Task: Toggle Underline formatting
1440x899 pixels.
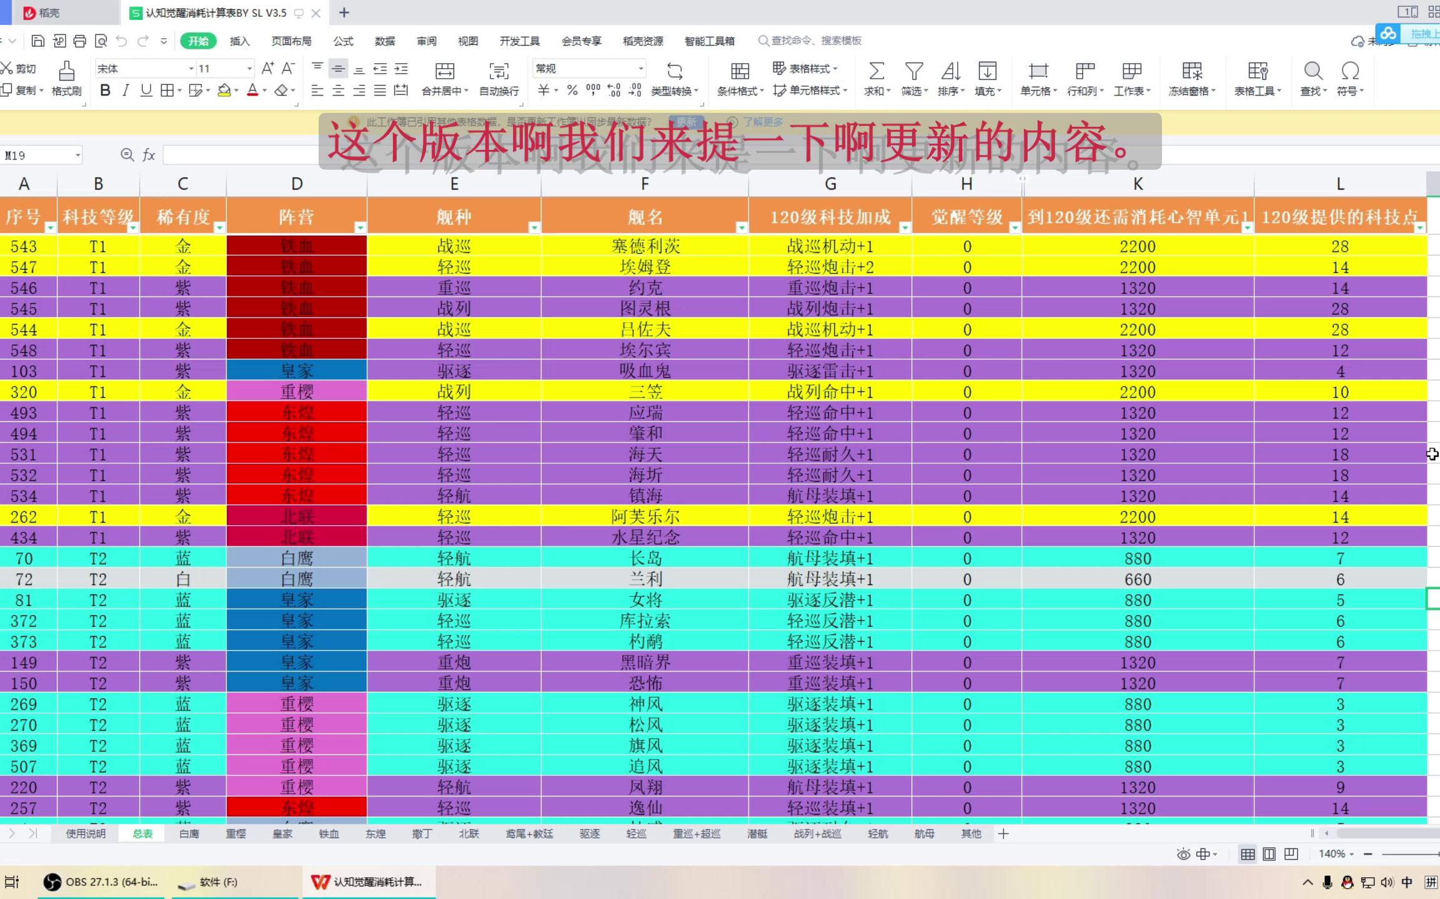Action: coord(146,91)
